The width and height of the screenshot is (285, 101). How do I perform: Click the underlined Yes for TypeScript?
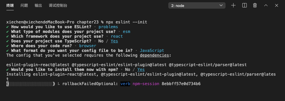pyautogui.click(x=114, y=41)
